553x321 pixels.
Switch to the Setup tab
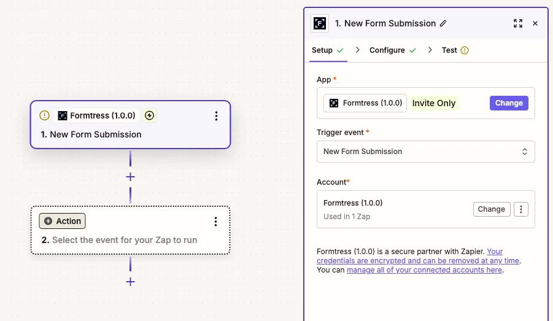pyautogui.click(x=328, y=50)
